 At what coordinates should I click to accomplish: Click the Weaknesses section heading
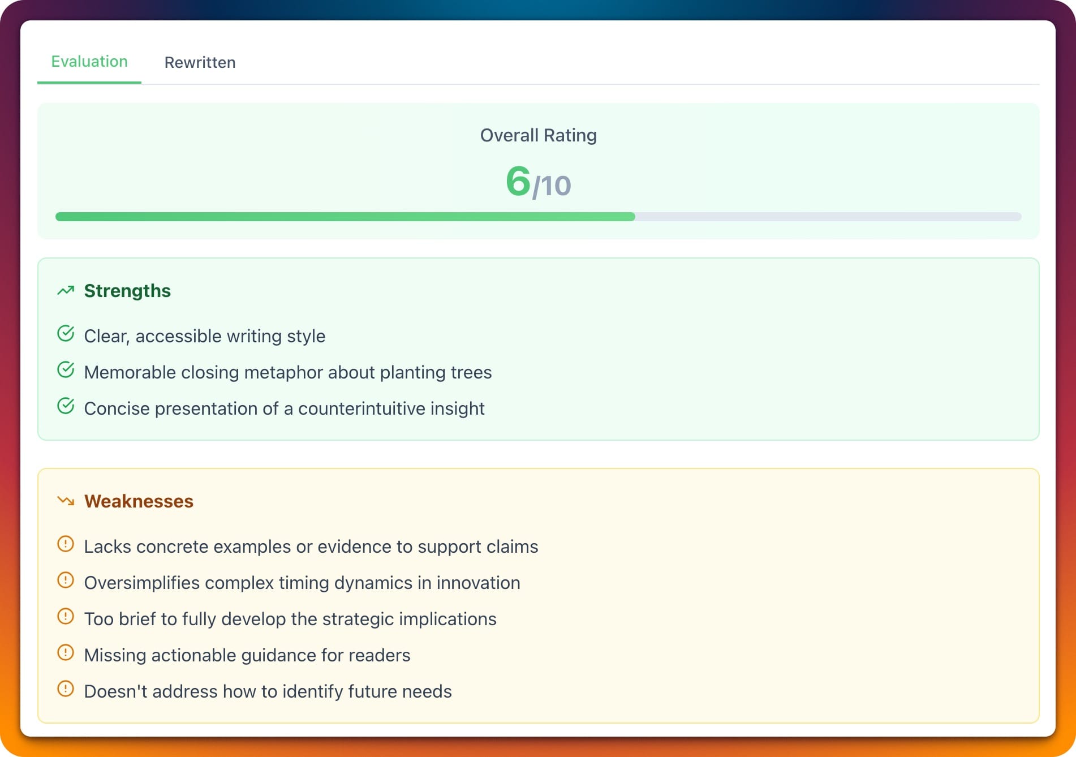tap(139, 501)
